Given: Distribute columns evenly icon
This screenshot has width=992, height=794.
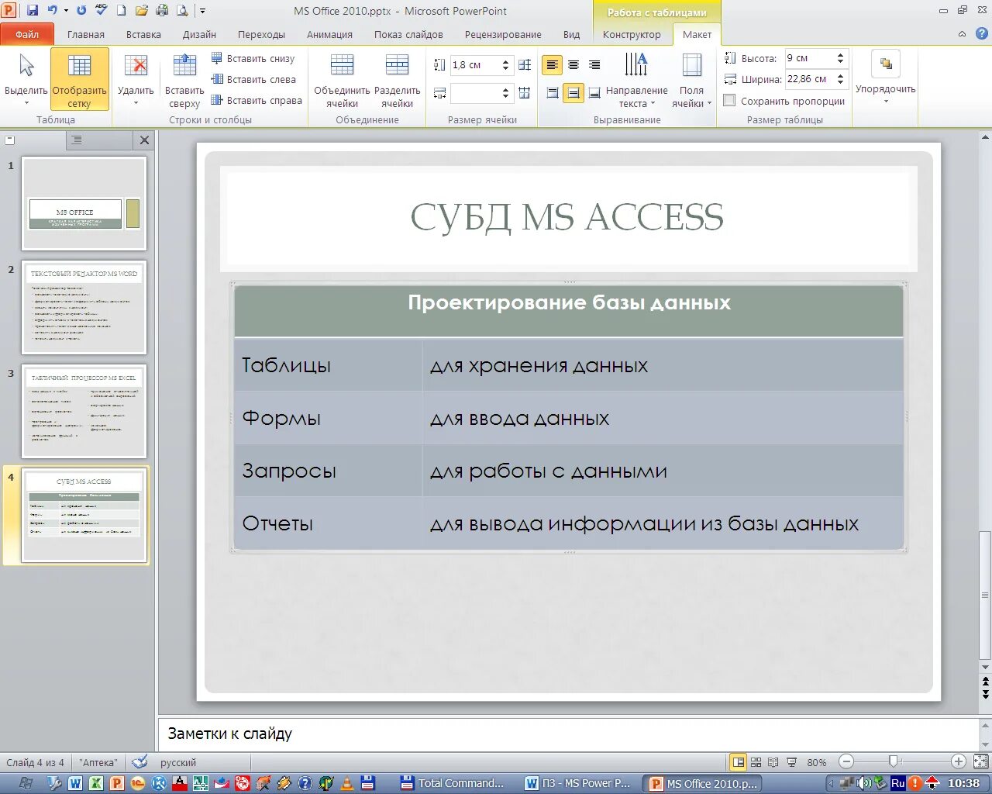Looking at the screenshot, I should [525, 93].
